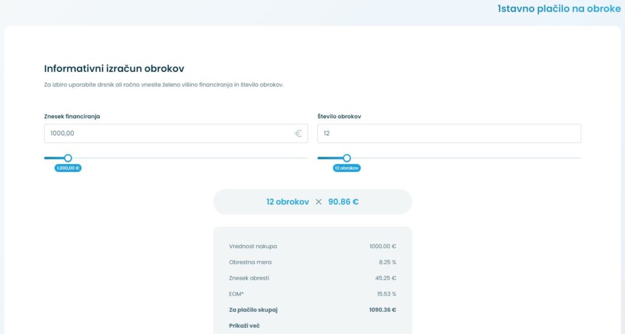Click the Število obrokov field label
625x334 pixels.
pyautogui.click(x=339, y=116)
